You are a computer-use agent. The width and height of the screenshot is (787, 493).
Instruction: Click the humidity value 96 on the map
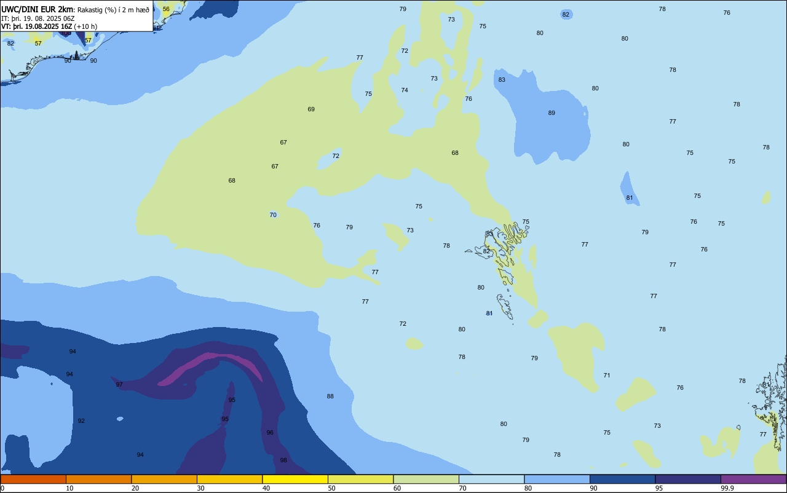click(270, 433)
